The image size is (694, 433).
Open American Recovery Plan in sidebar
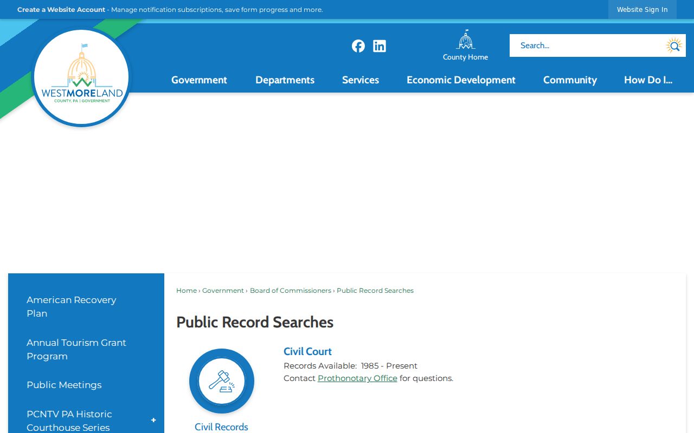click(72, 306)
